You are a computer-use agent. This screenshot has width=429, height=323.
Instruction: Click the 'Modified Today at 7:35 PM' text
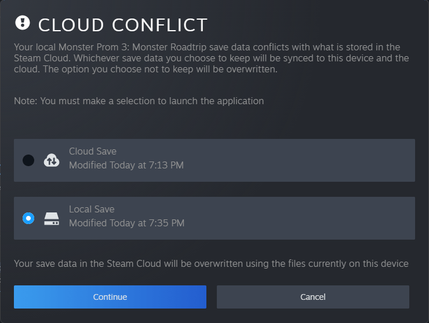126,223
